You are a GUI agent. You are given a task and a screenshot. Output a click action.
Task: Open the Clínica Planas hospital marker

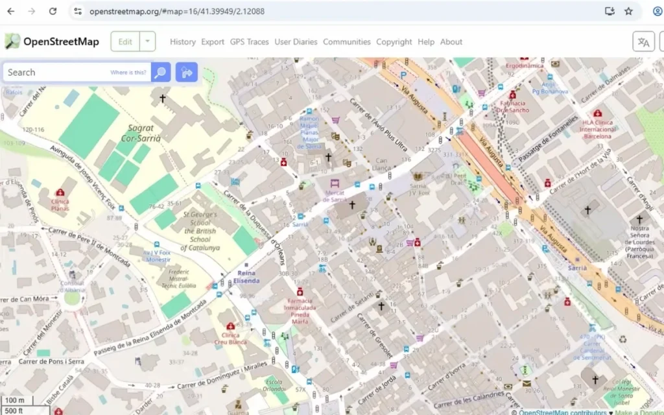60,191
